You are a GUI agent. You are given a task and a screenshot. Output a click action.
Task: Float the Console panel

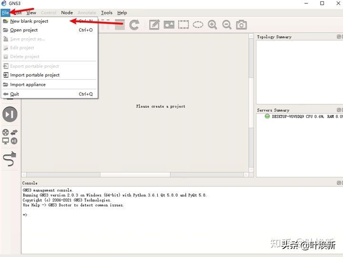[339, 183]
